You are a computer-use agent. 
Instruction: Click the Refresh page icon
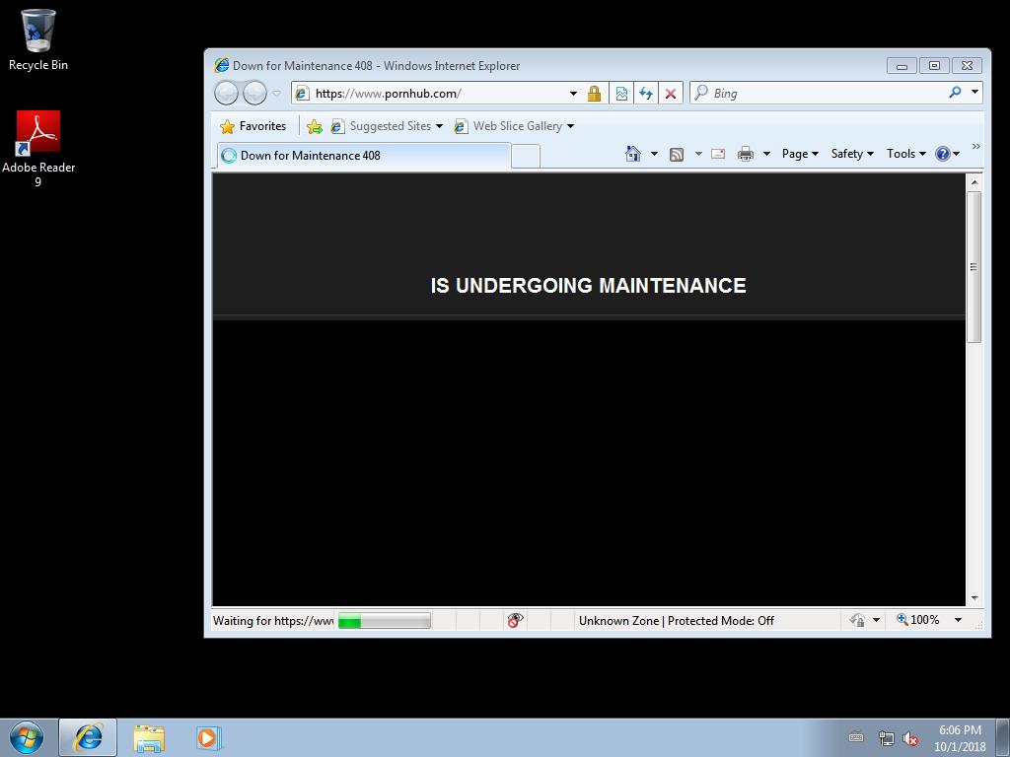coord(646,94)
